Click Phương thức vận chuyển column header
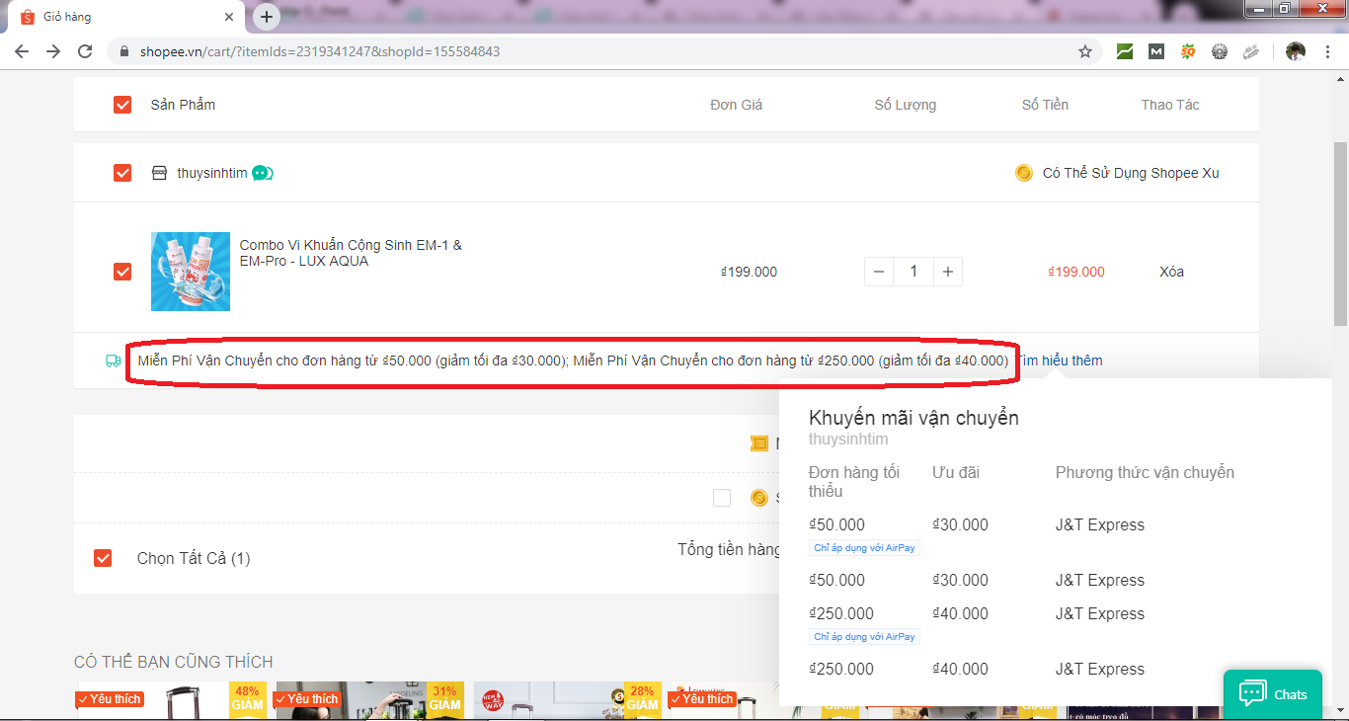Image resolution: width=1349 pixels, height=721 pixels. [x=1145, y=472]
